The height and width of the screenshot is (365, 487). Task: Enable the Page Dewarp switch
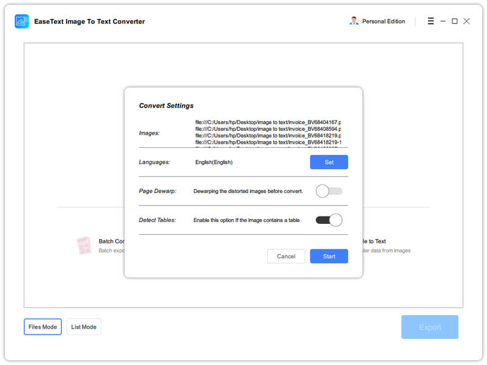(329, 191)
